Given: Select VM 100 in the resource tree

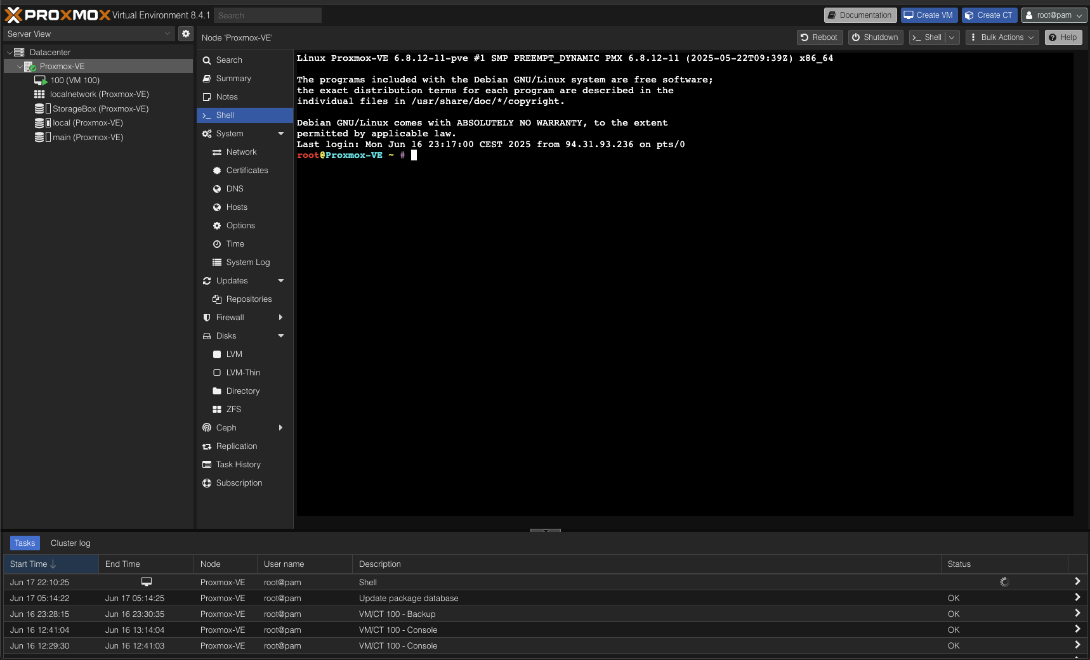Looking at the screenshot, I should [75, 81].
